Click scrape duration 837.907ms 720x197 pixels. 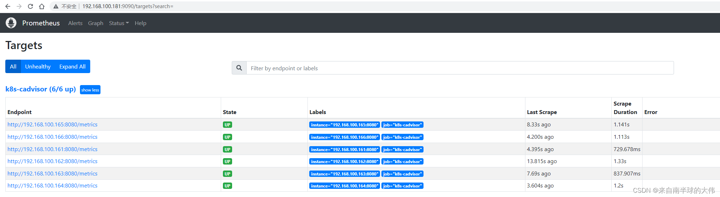[x=627, y=173]
